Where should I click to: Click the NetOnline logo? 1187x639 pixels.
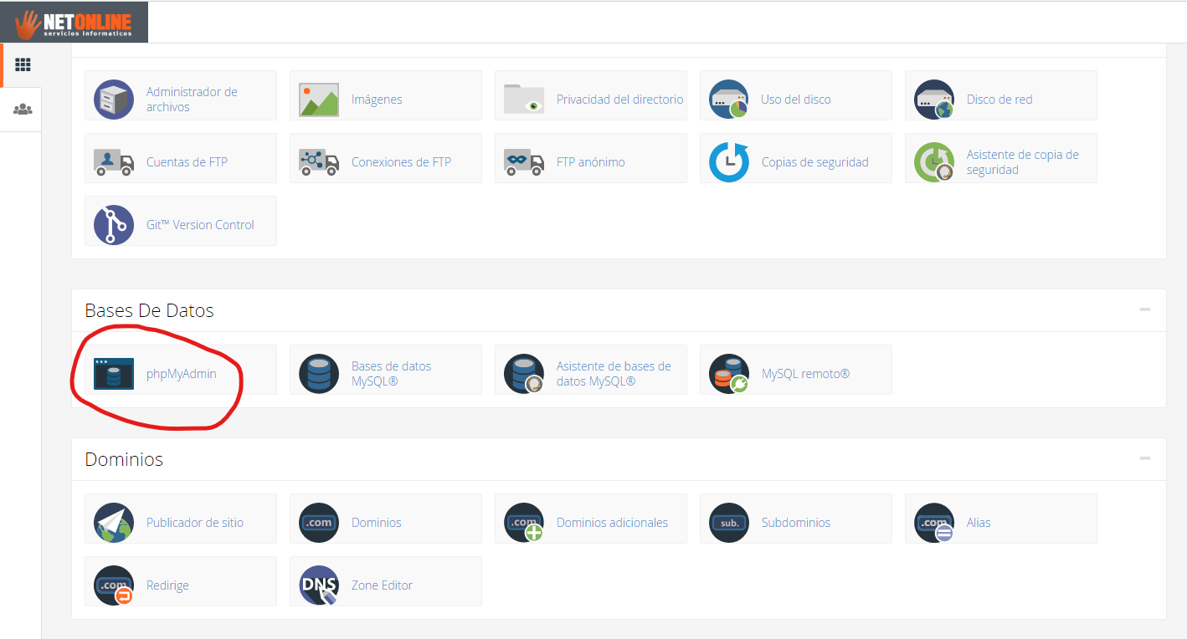(x=75, y=23)
